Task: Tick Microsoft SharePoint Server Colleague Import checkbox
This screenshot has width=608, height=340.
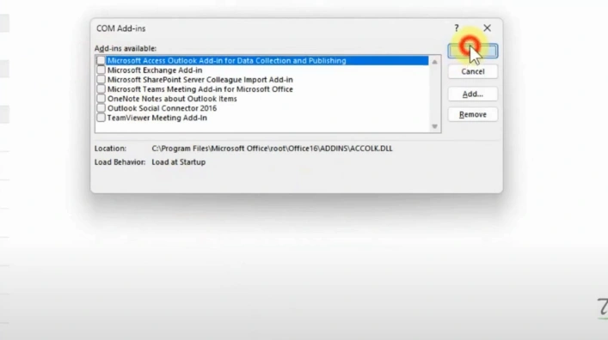Action: click(x=101, y=79)
